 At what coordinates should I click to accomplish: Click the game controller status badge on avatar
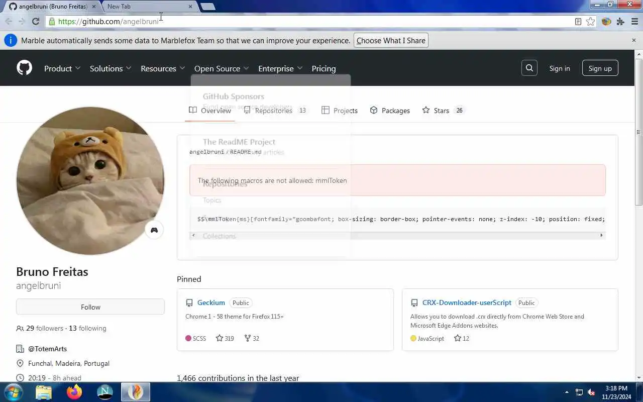154,230
